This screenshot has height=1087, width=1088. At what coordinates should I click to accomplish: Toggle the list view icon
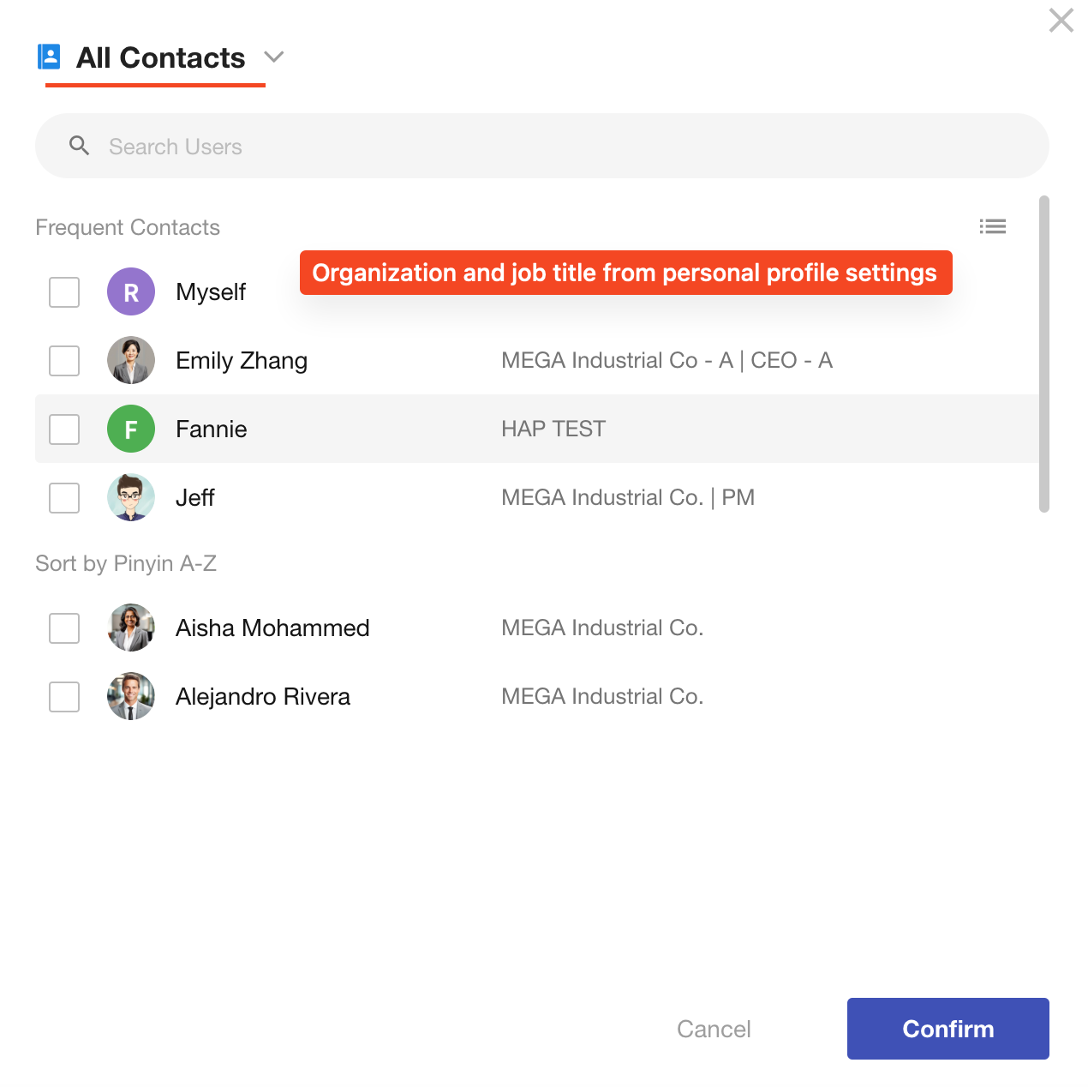click(992, 226)
